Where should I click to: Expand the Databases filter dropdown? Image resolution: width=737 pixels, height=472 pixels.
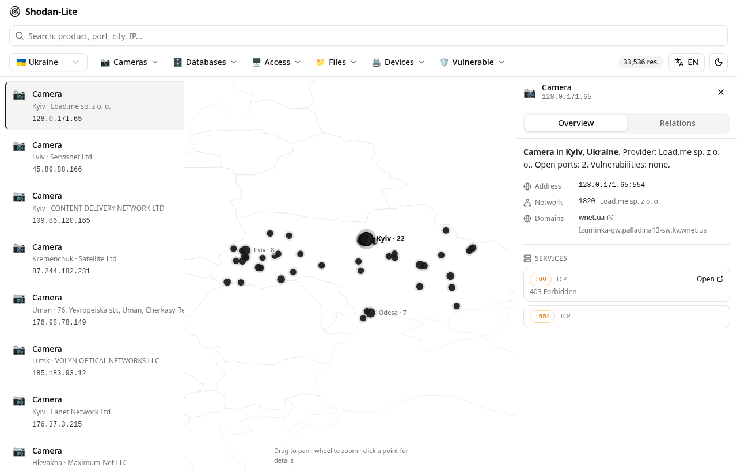205,62
